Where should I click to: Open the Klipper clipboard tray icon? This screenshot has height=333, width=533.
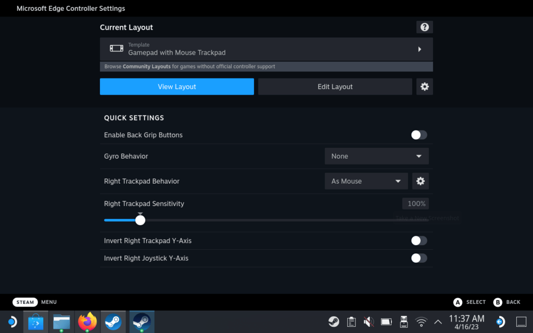pos(351,322)
